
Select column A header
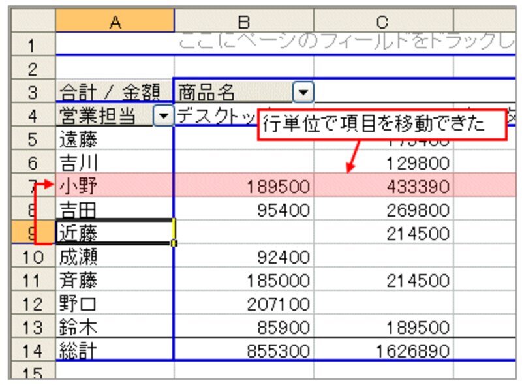point(115,22)
